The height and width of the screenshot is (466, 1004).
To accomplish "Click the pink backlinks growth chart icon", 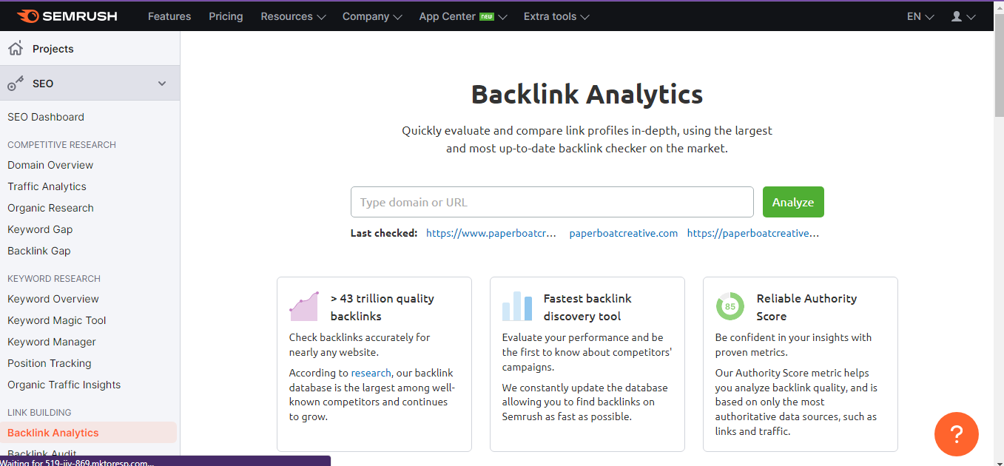I will tap(304, 306).
